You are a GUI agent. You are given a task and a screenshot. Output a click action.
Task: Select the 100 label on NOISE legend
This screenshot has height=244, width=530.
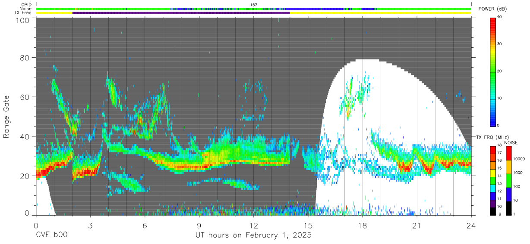[517, 186]
